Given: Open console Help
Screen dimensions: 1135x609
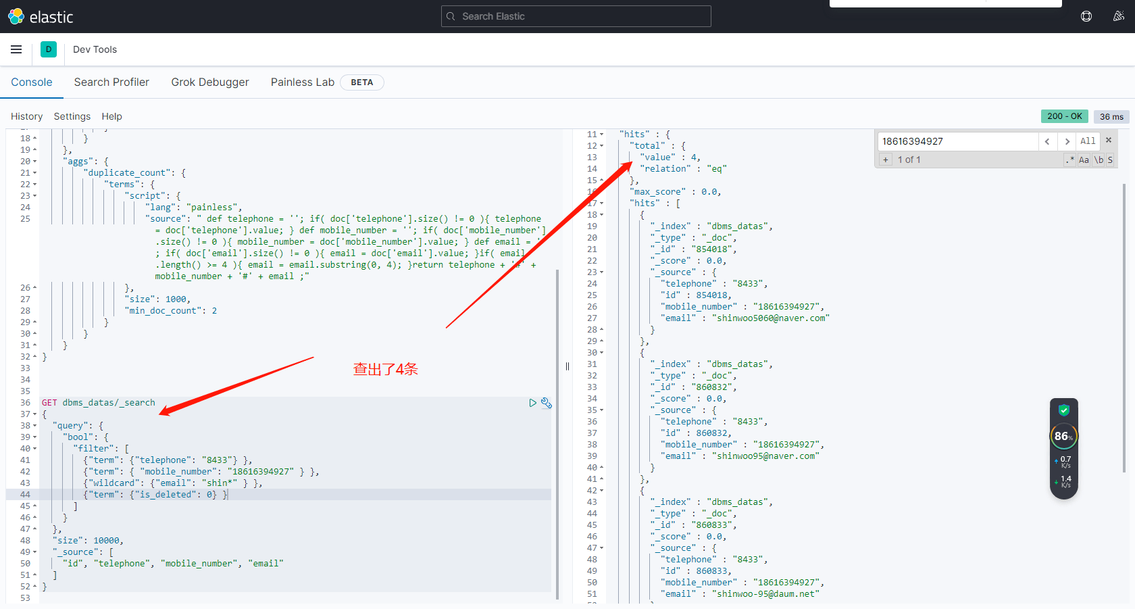Looking at the screenshot, I should point(112,116).
